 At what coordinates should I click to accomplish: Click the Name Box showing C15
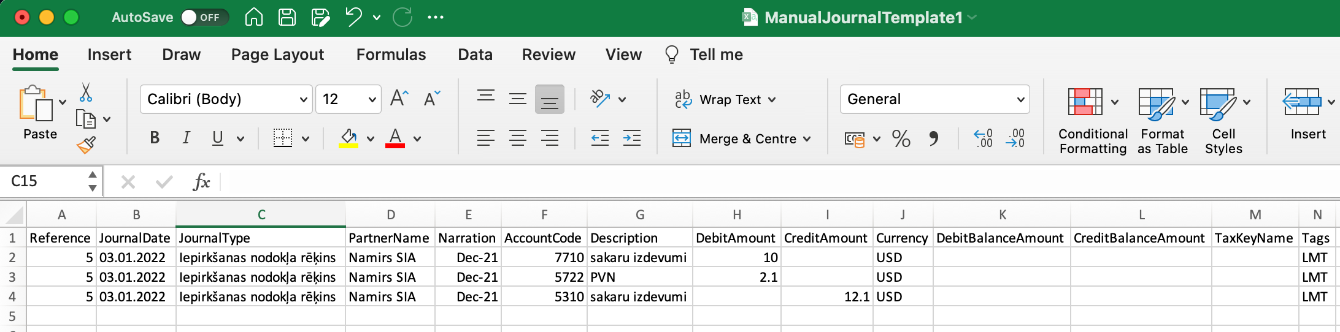pos(46,181)
